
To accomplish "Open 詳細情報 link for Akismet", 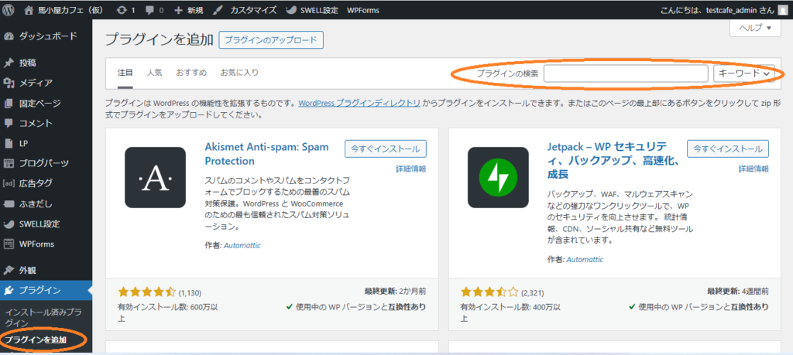I will coord(410,169).
